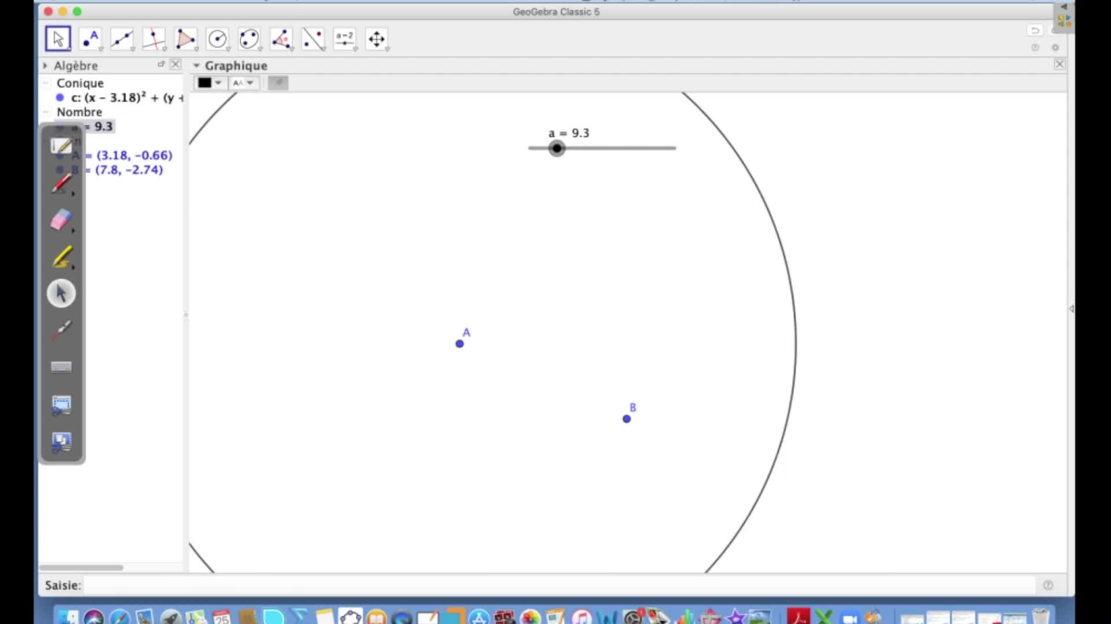Click the slider a handle
This screenshot has width=1111, height=624.
point(557,148)
